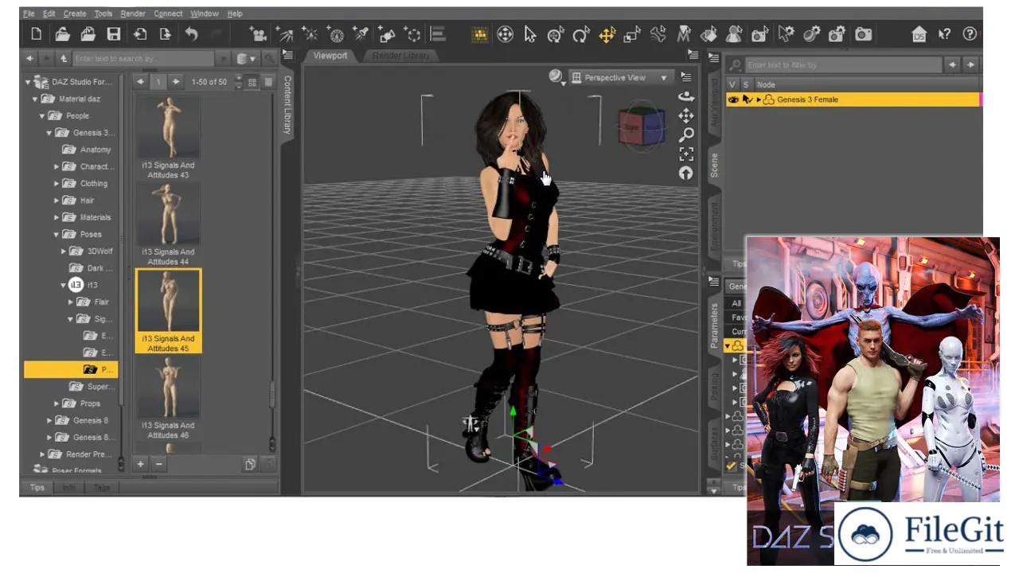Click the Export file icon
This screenshot has height=573, width=1019.
click(x=166, y=34)
